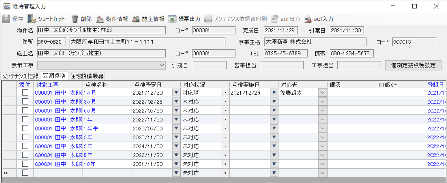Click 点検名称 cell 2年

[107, 137]
